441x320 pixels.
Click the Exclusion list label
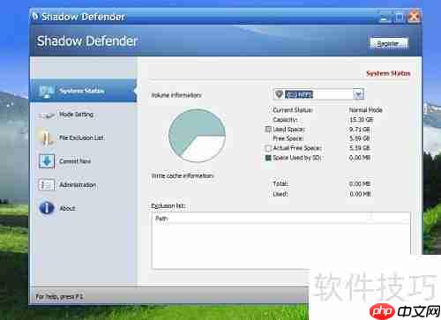point(168,206)
